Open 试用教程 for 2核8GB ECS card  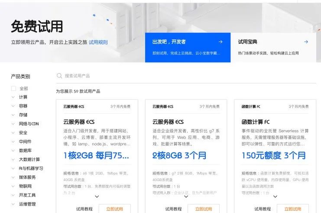pos(173,209)
